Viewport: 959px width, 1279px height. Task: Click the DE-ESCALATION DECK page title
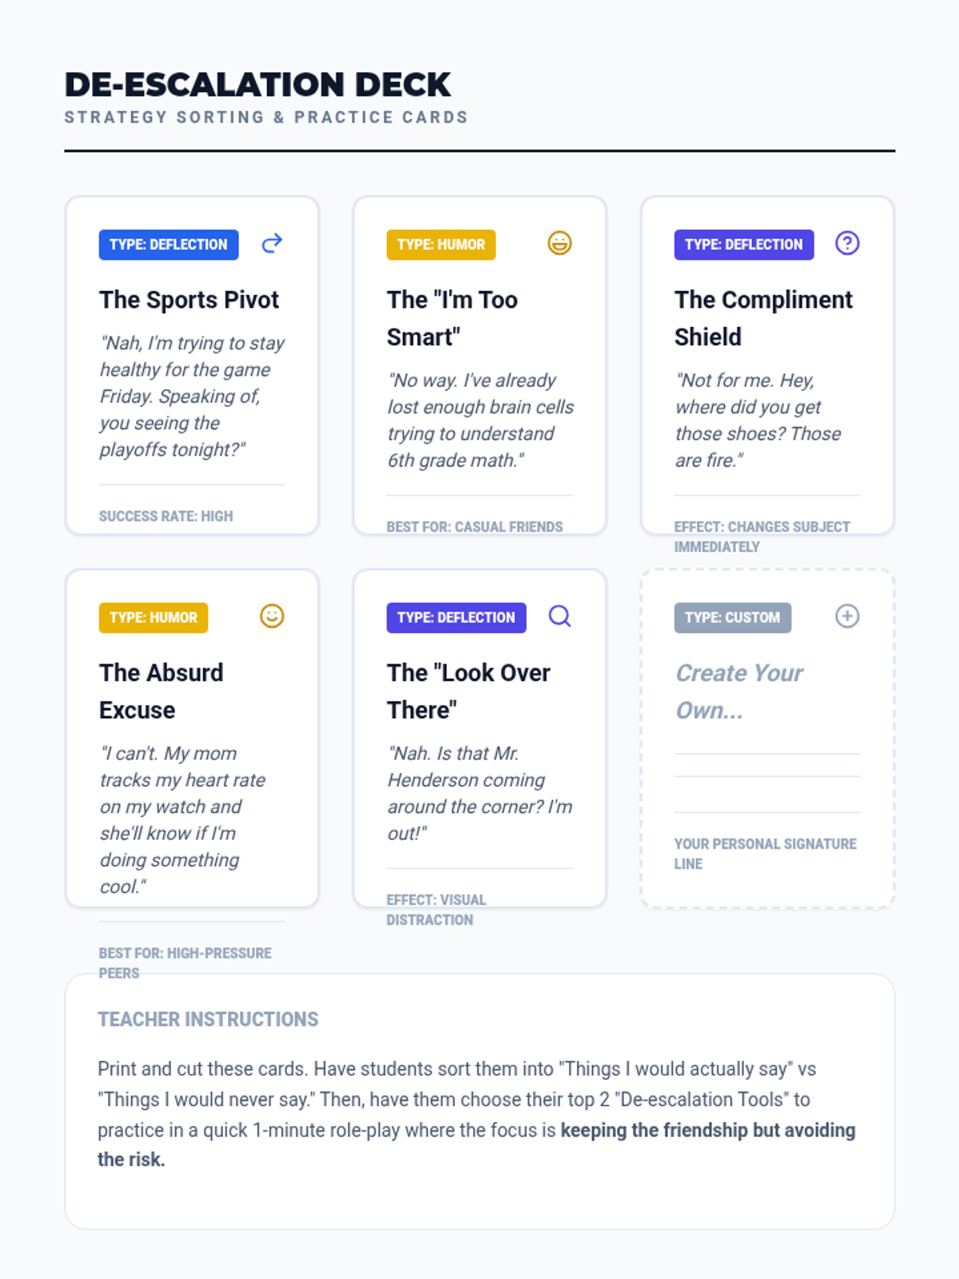click(257, 85)
